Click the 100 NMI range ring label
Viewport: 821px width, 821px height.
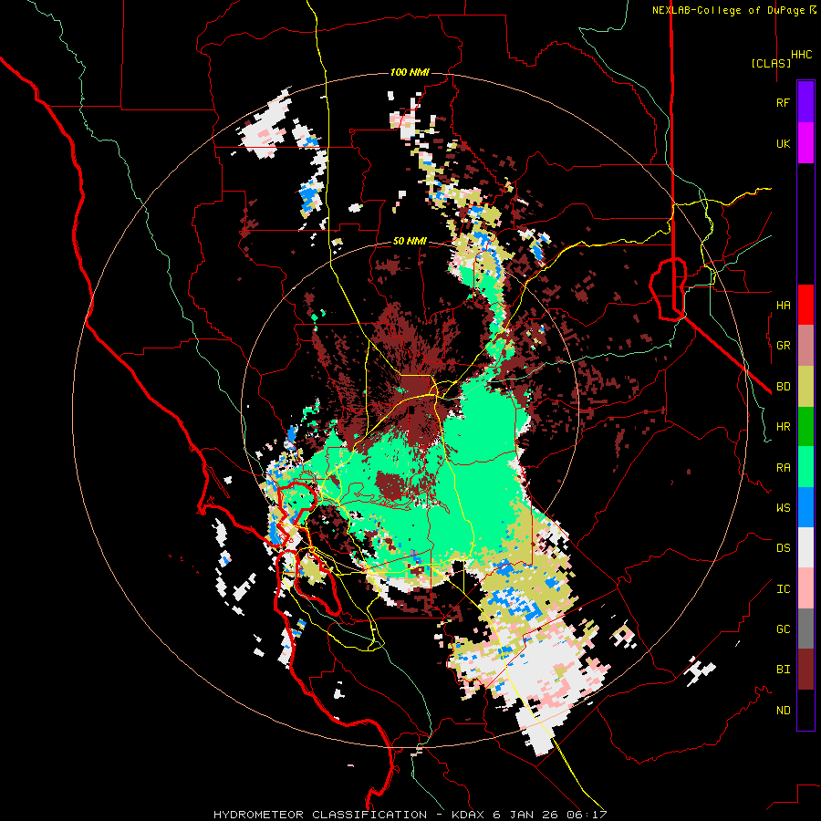point(410,72)
